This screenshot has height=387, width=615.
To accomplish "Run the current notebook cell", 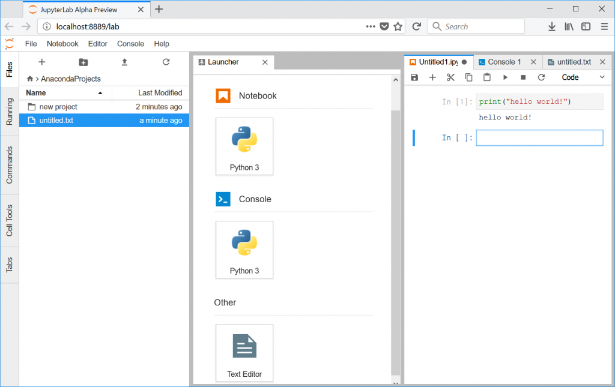I will point(505,77).
